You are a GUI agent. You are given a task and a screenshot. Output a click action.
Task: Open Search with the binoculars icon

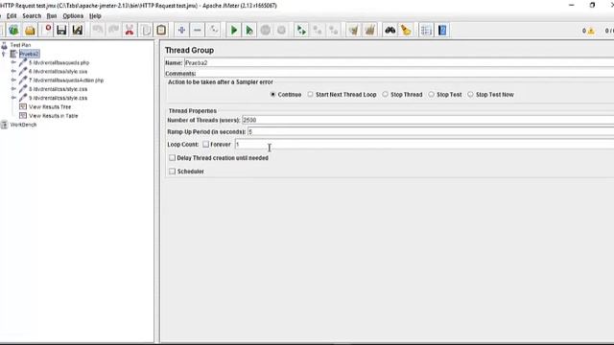pos(390,30)
